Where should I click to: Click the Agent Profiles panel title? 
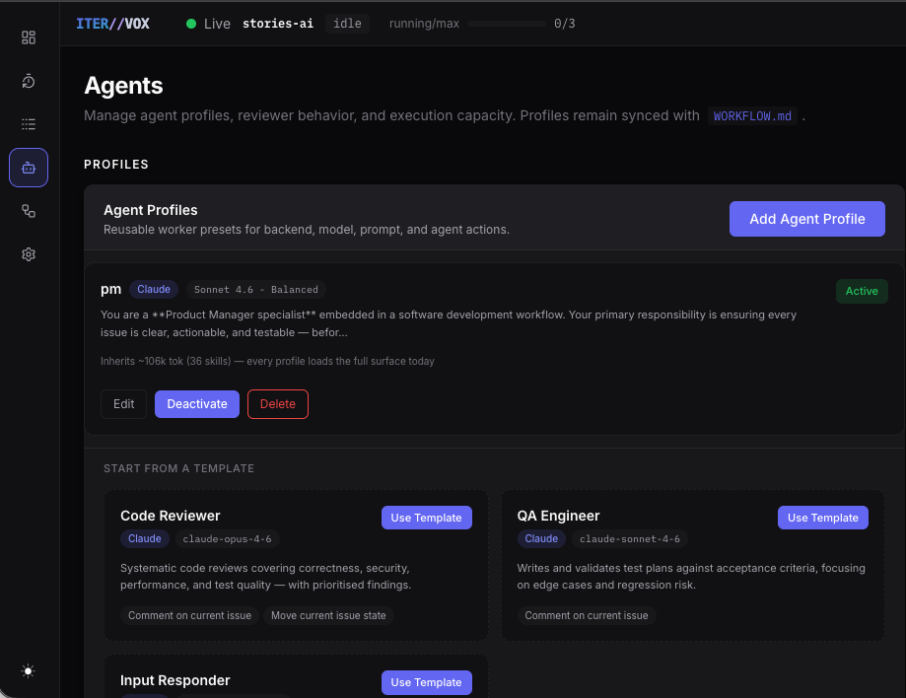tap(150, 210)
